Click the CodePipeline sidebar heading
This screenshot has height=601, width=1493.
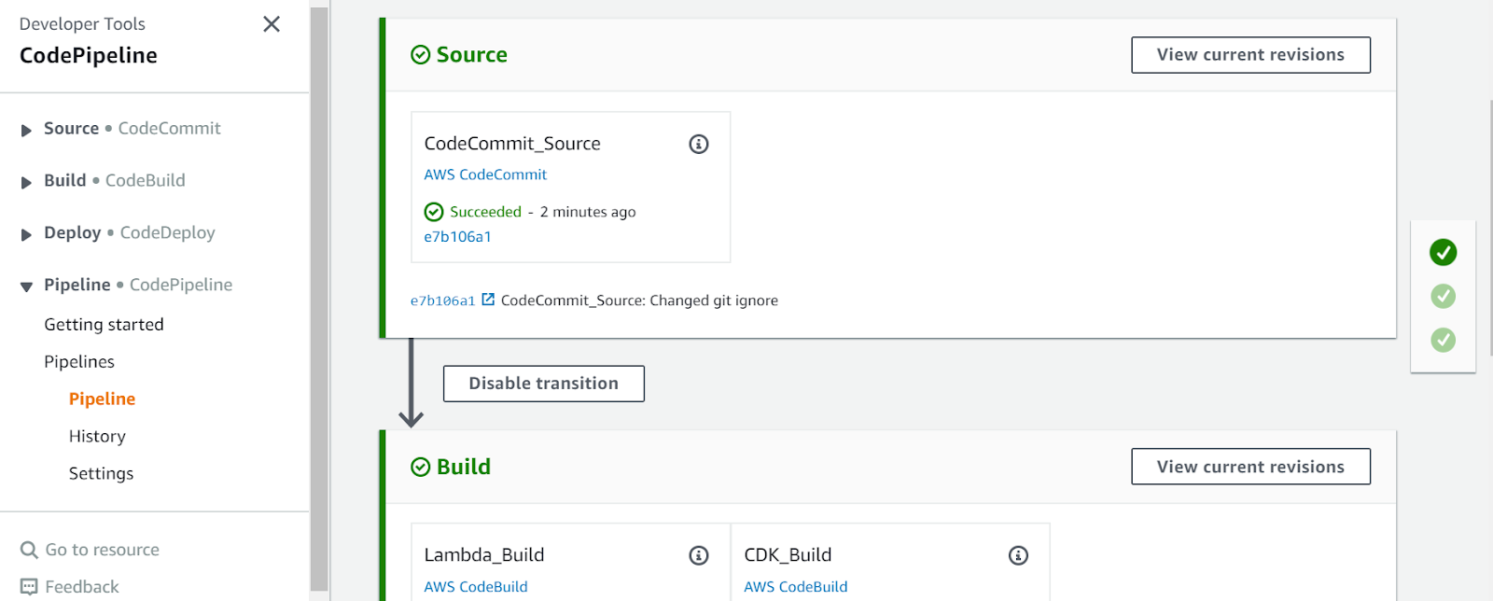(89, 56)
